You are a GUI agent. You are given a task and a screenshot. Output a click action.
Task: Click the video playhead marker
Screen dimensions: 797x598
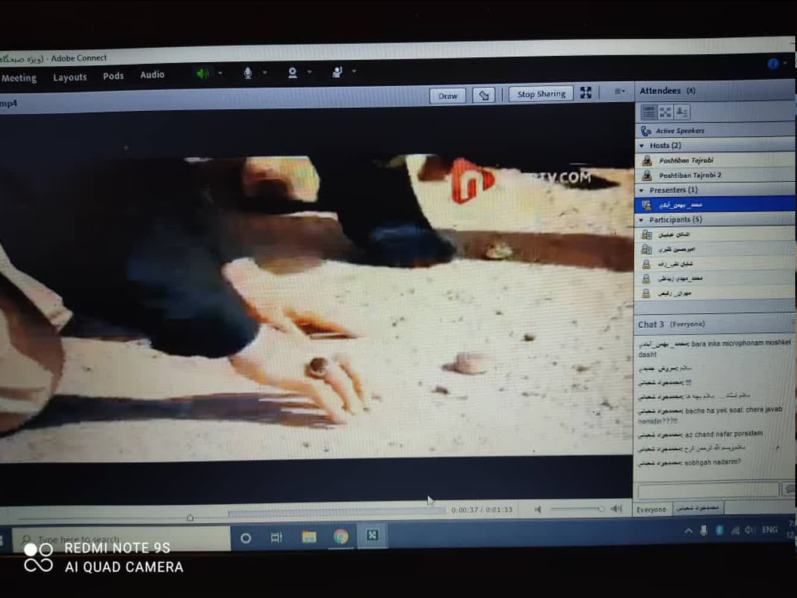point(190,517)
